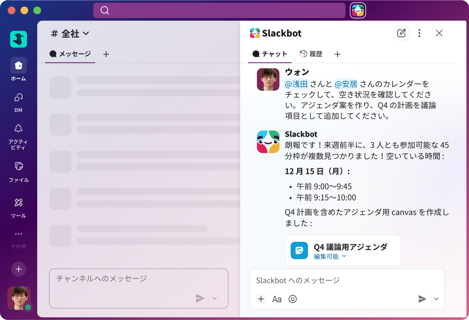Click ウォン's avatar in the chat

[x=268, y=79]
